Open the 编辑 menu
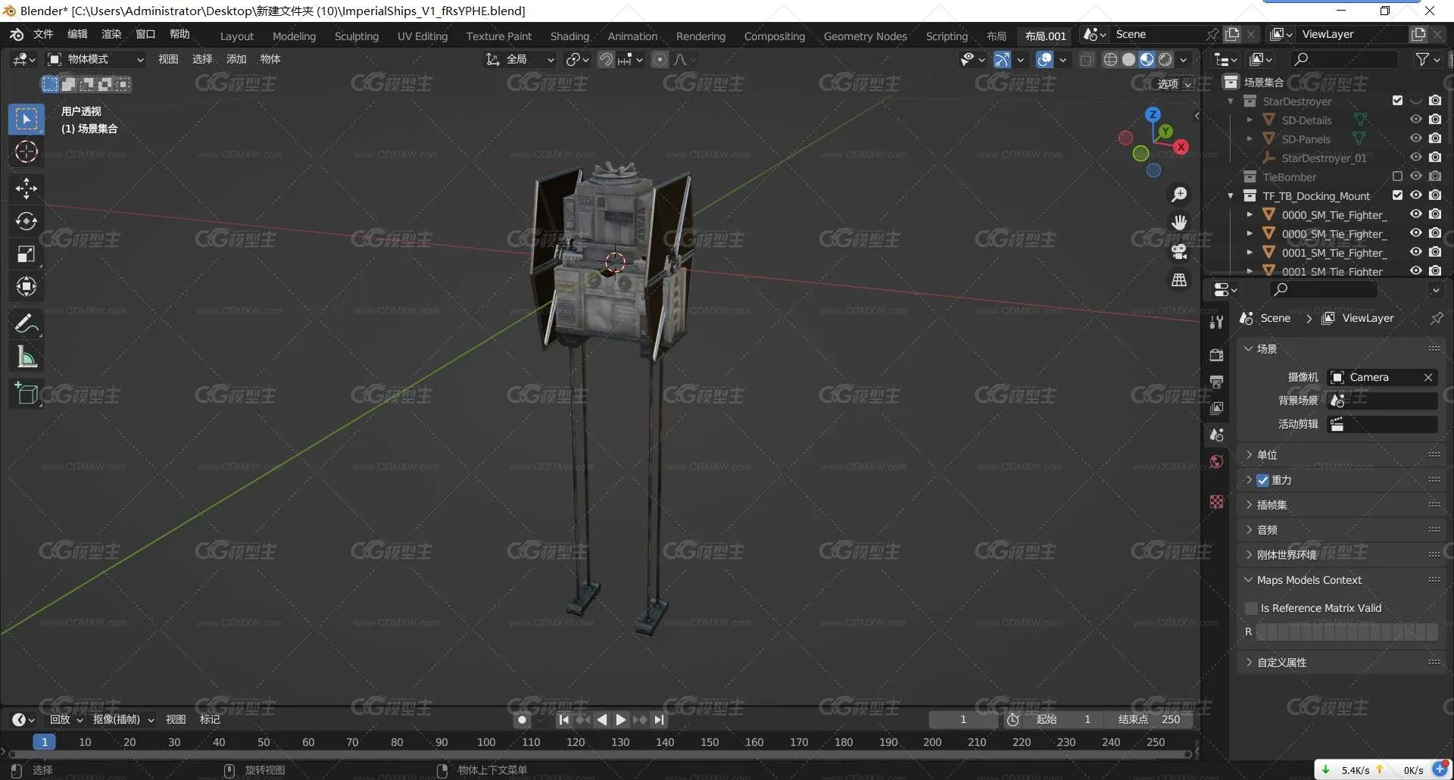The image size is (1454, 780). (x=77, y=34)
